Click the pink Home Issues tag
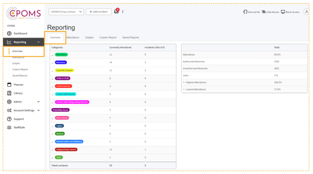This screenshot has width=313, height=174. [x=62, y=118]
